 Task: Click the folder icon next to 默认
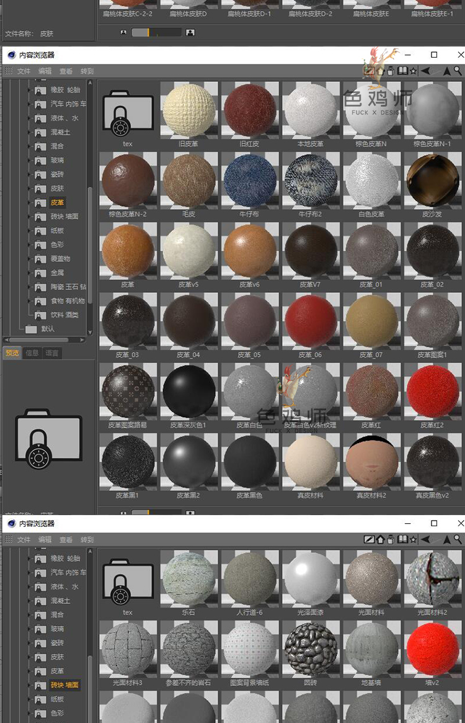(x=31, y=329)
